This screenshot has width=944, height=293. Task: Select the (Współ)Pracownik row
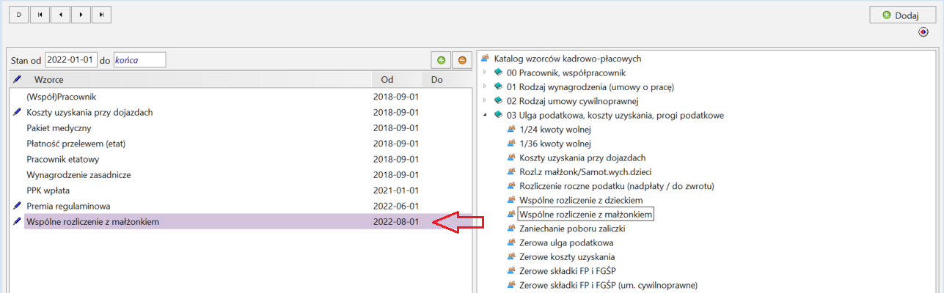tap(248, 97)
